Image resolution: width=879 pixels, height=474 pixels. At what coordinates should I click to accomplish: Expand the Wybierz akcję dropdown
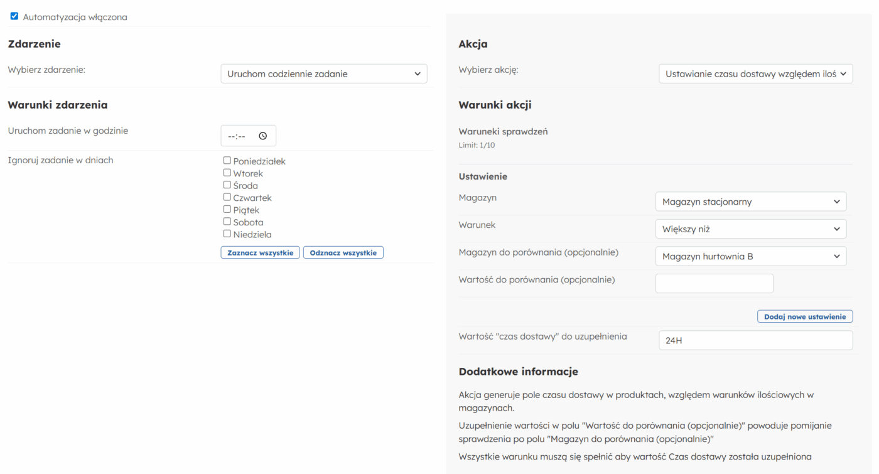coord(755,73)
